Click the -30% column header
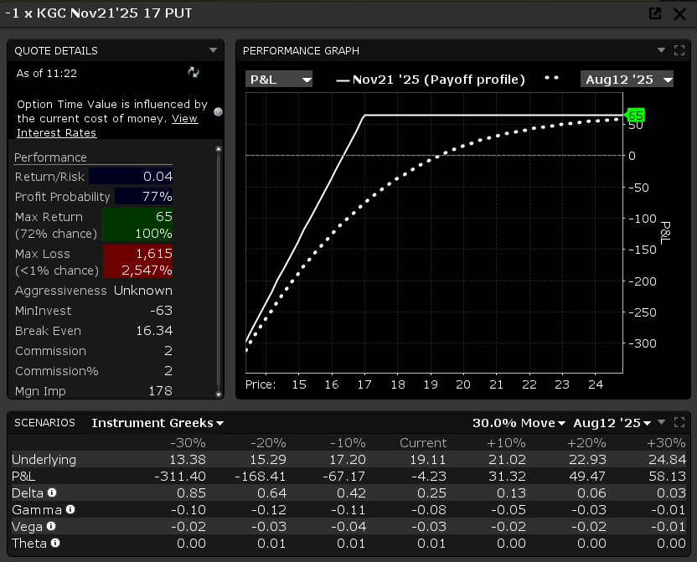 coord(188,443)
